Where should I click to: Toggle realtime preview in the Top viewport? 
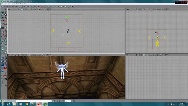point(19,9)
